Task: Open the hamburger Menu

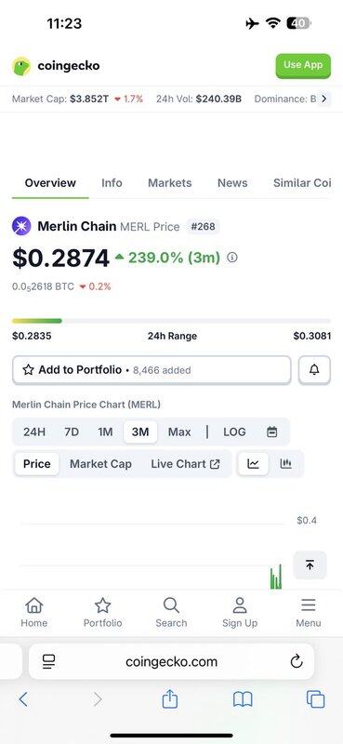Action: click(309, 613)
